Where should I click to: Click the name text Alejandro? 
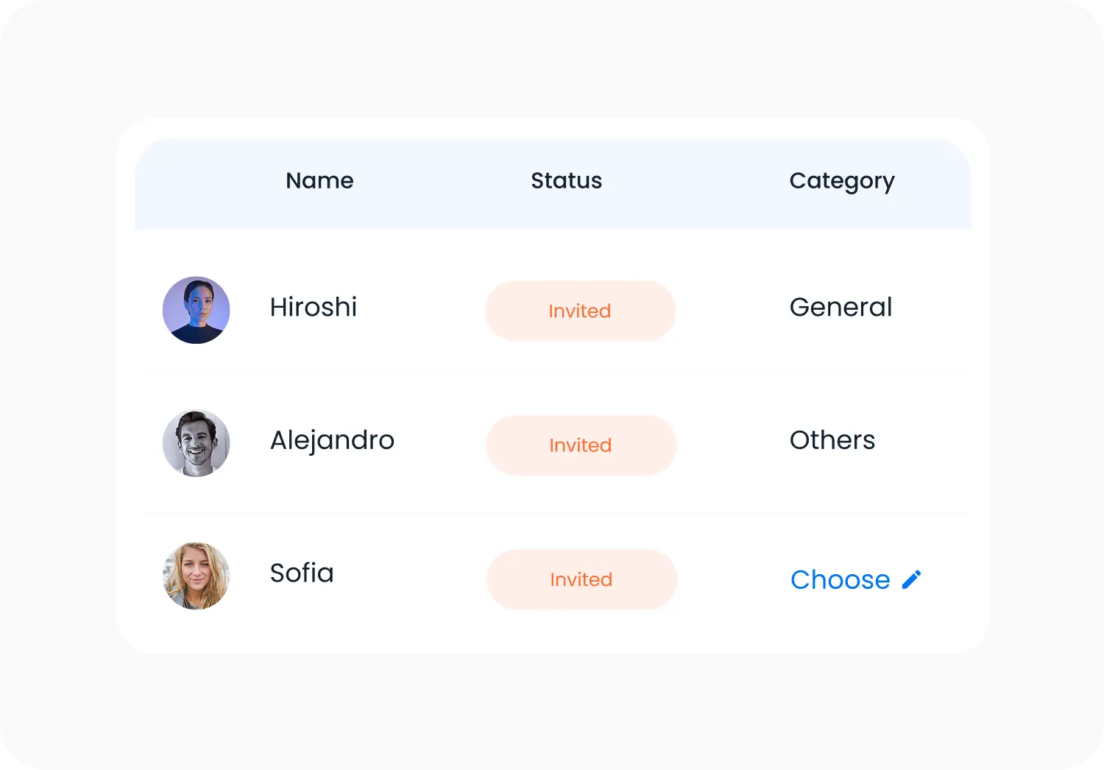tap(333, 440)
